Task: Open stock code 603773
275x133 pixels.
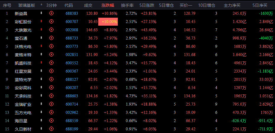Action: 72,47
